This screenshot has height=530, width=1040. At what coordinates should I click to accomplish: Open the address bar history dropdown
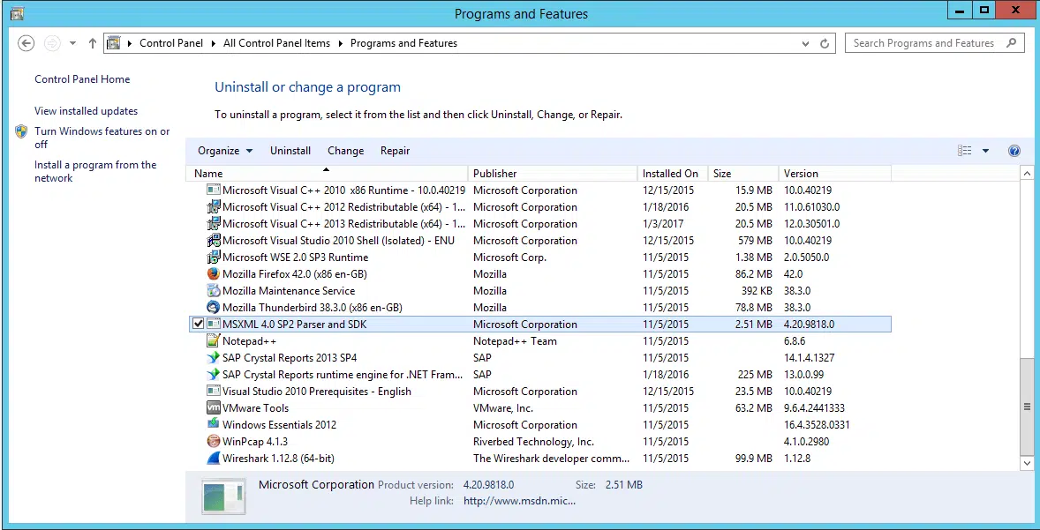coord(805,44)
